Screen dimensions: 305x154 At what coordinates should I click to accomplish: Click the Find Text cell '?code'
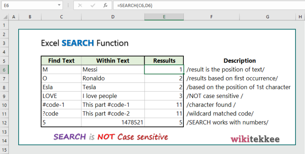tap(61, 114)
